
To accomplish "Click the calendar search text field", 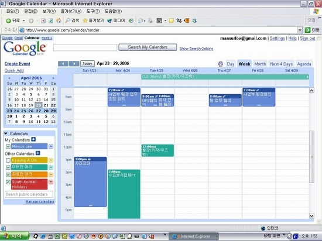I will [85, 47].
